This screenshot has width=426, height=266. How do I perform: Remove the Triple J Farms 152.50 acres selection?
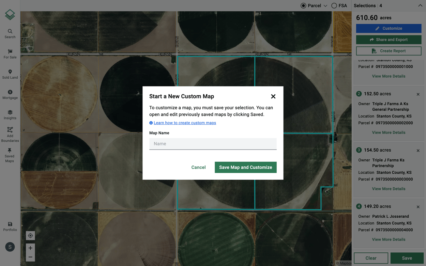418,94
